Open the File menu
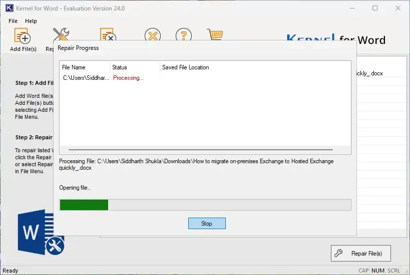 tap(13, 21)
